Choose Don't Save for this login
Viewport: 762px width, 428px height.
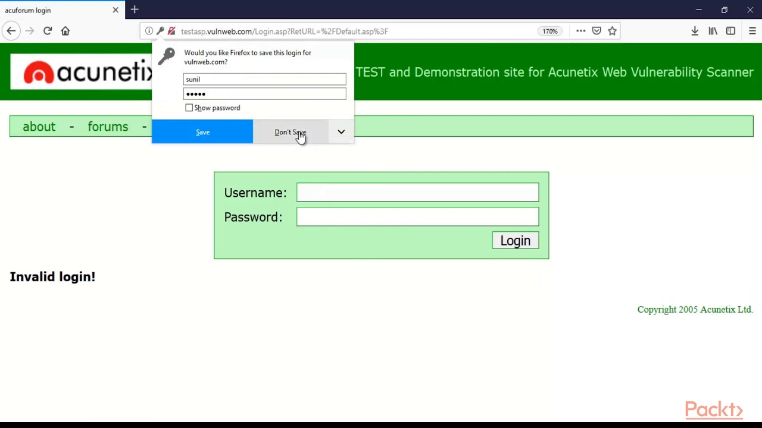[x=291, y=132]
